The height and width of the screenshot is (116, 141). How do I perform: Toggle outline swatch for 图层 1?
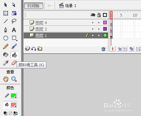(x=105, y=35)
